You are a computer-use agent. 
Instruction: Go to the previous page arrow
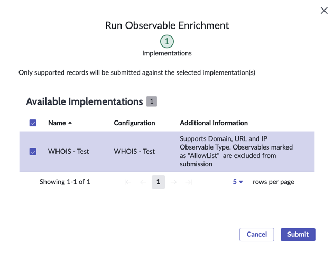[143, 182]
